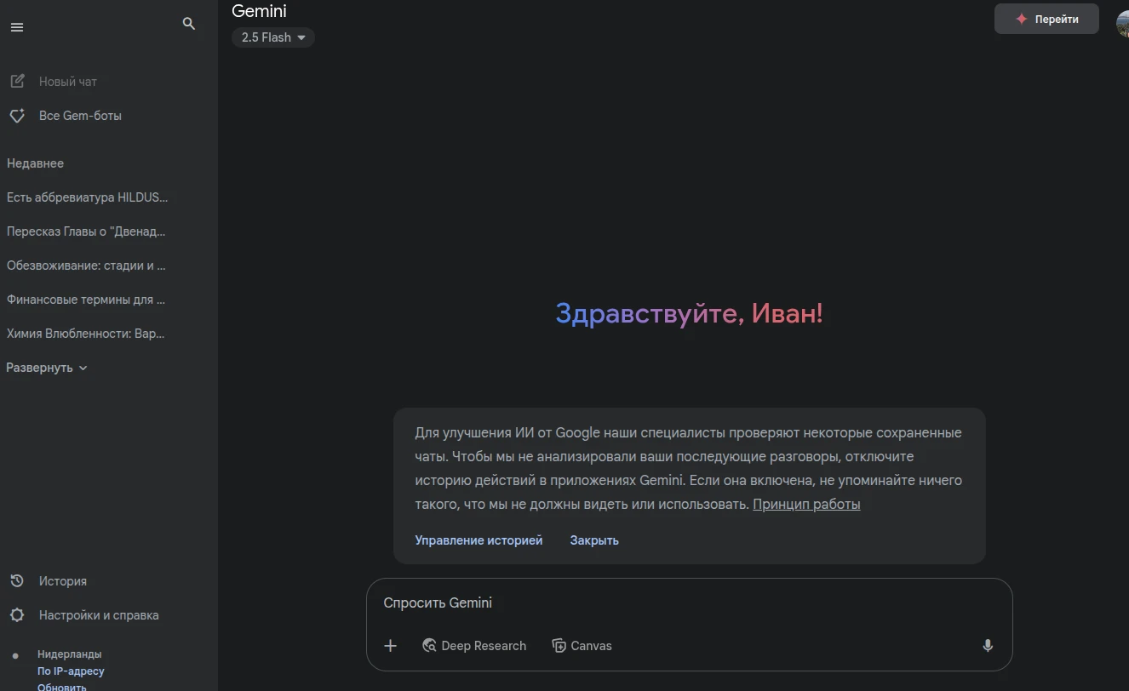Click По IP-адресу location link
The image size is (1129, 691).
coord(71,671)
